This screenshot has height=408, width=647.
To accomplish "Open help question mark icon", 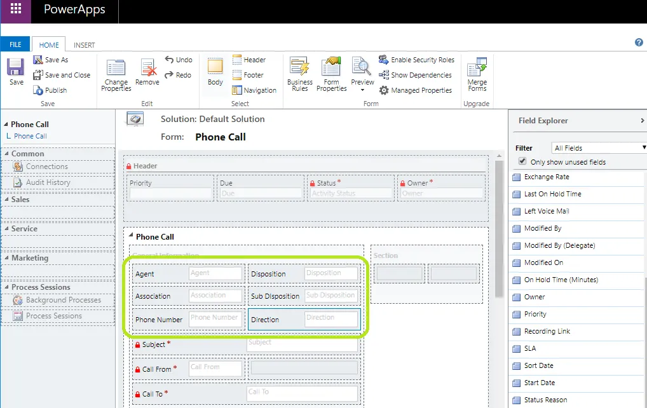I will pyautogui.click(x=639, y=43).
